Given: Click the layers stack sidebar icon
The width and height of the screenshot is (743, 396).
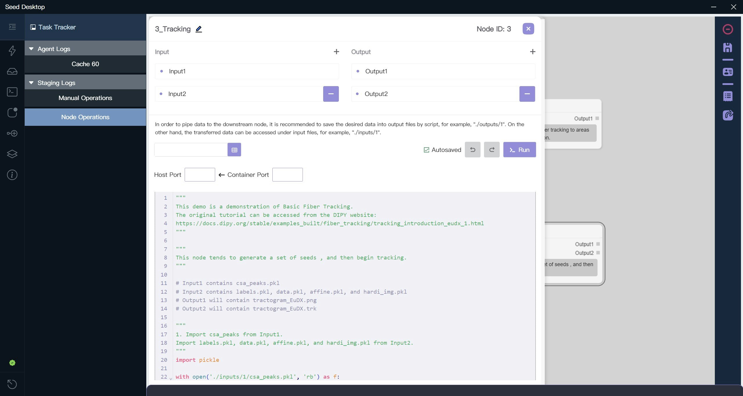Looking at the screenshot, I should [x=12, y=154].
